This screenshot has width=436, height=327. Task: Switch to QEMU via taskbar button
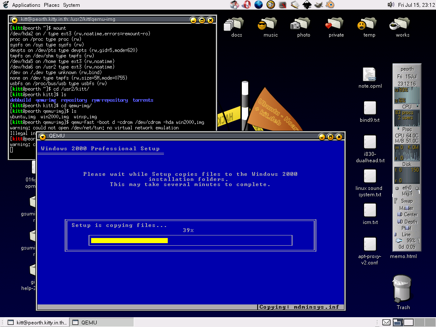pyautogui.click(x=101, y=322)
